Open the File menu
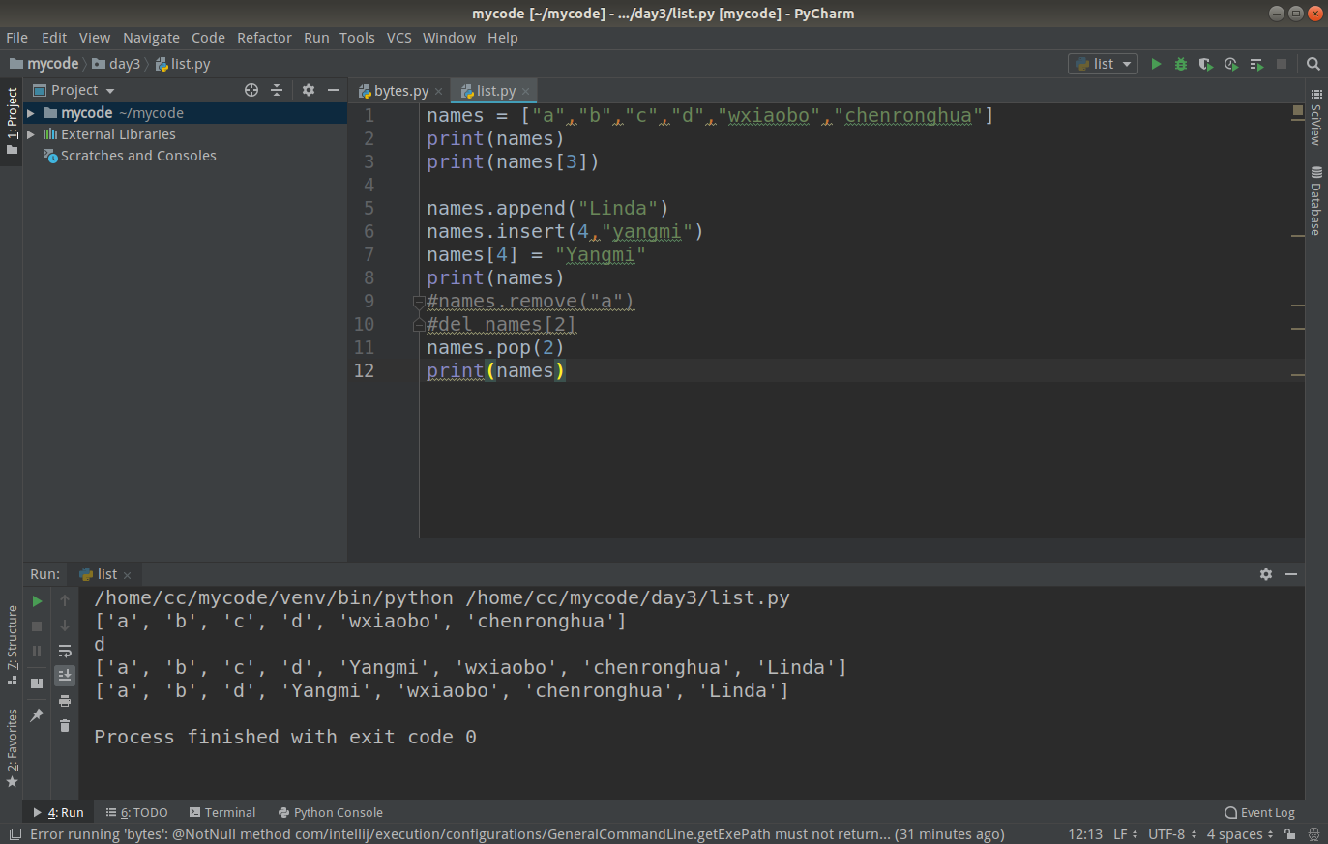Viewport: 1328px width, 844px height. pos(16,38)
